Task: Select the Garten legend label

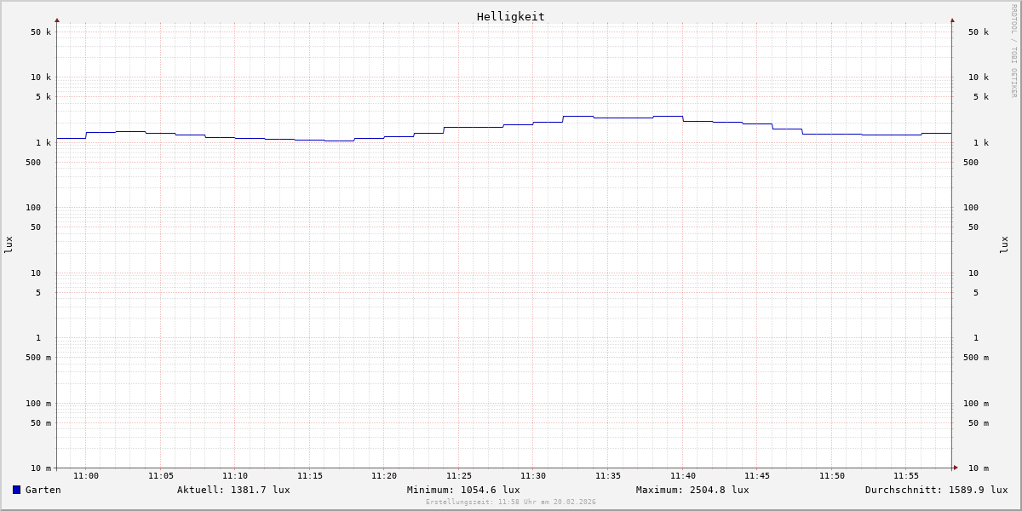Action: point(43,490)
